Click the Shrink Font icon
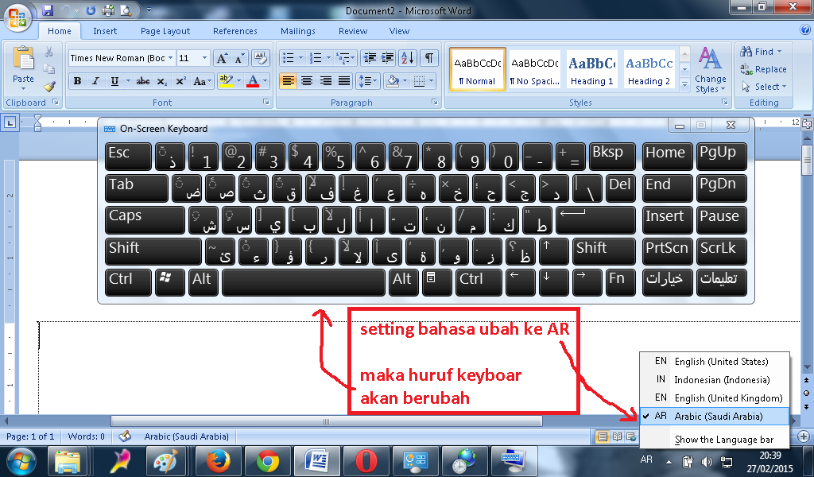Image resolution: width=814 pixels, height=477 pixels. [238, 58]
